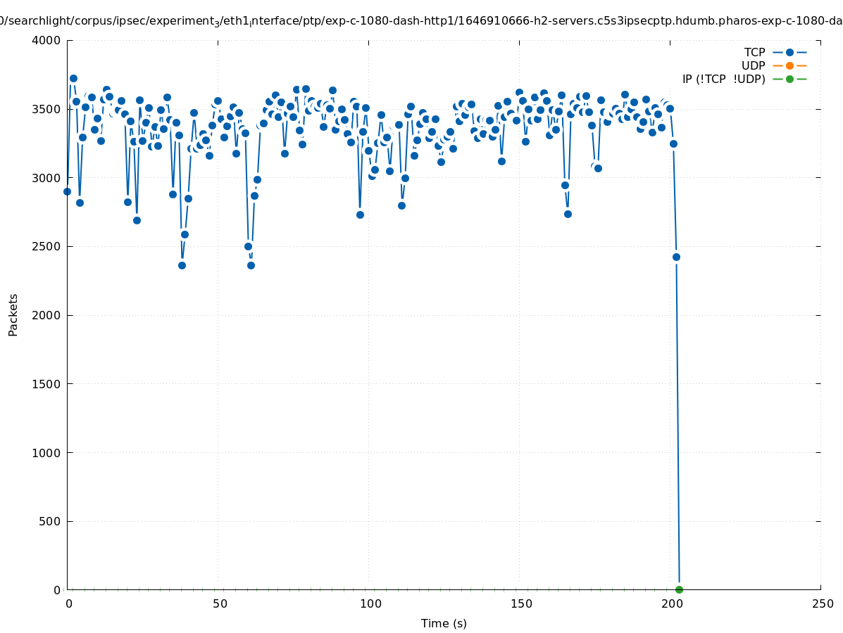Image resolution: width=843 pixels, height=633 pixels.
Task: Click the orange UDP legend marker
Action: [789, 65]
